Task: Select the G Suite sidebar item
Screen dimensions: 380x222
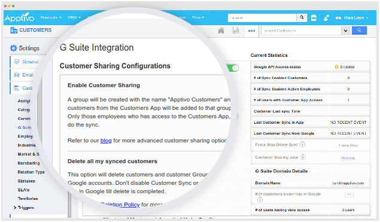Action: pos(25,127)
